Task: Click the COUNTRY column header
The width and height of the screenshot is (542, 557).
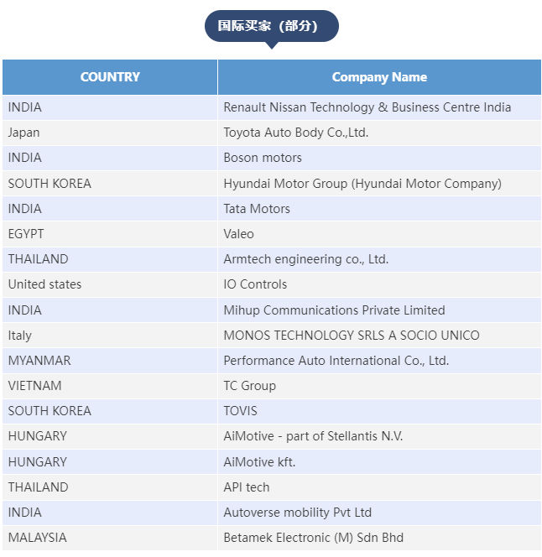Action: pos(110,77)
